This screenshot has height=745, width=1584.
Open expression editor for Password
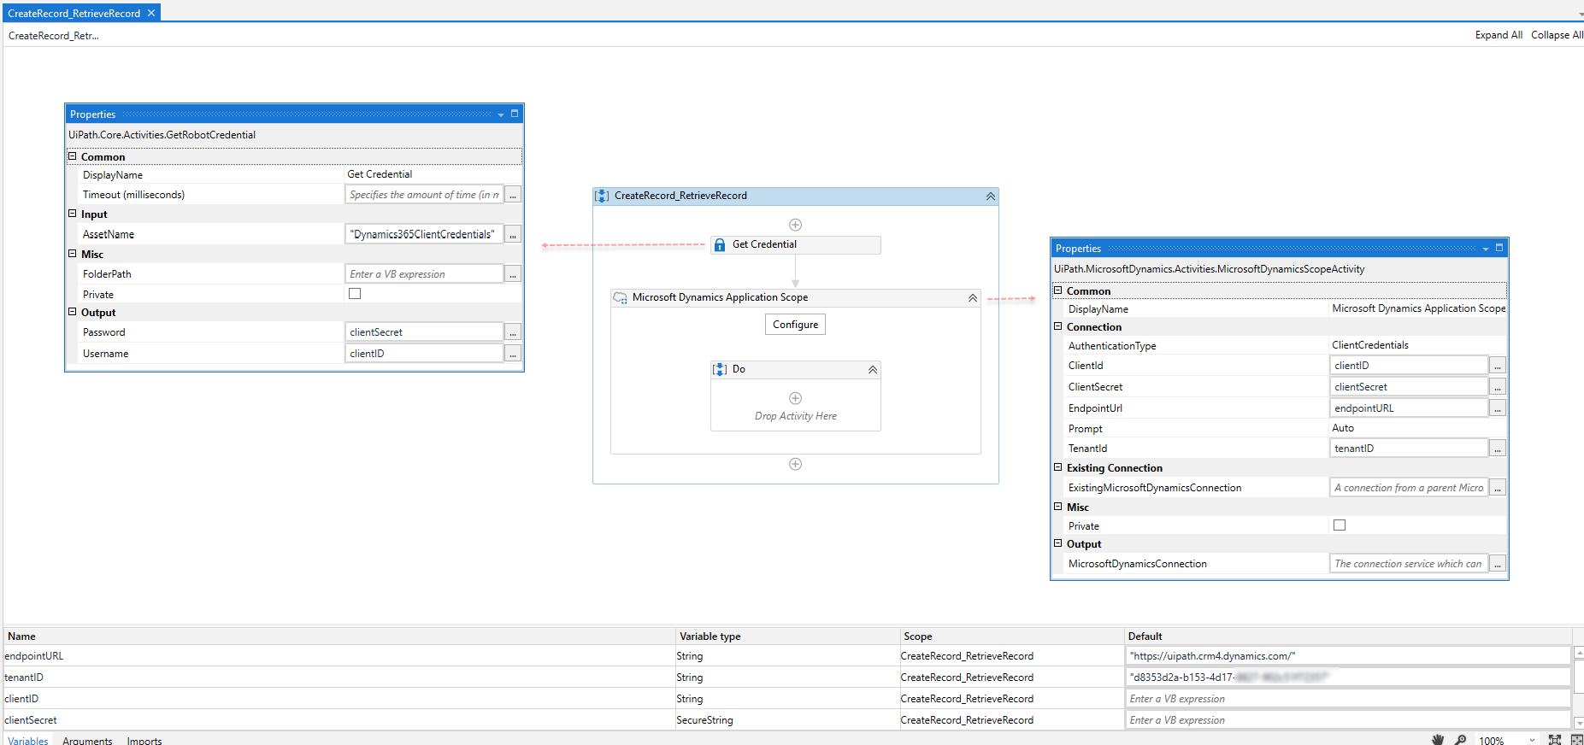click(513, 332)
